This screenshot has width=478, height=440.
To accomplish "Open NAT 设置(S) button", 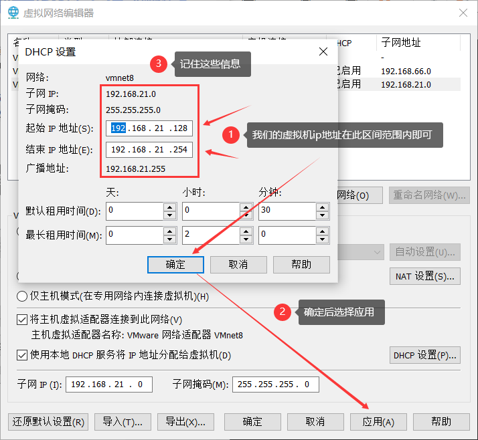I will coord(425,276).
